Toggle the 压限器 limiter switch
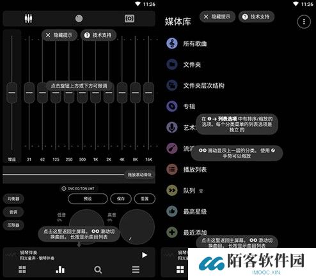This screenshot has width=316, height=280. 13,225
